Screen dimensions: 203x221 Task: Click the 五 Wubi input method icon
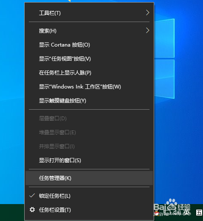click(x=199, y=213)
